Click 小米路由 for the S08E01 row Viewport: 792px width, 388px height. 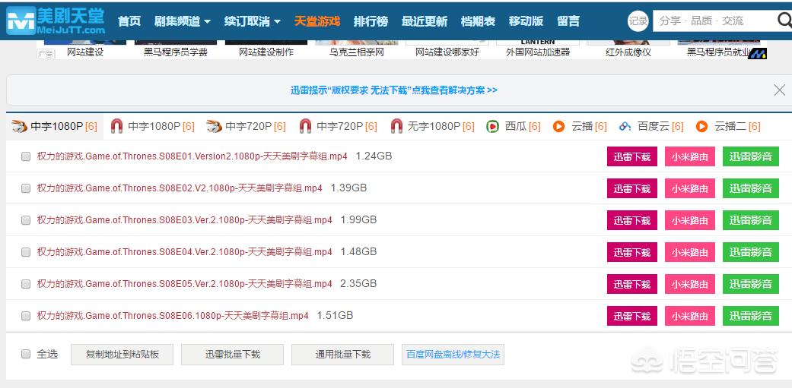(690, 156)
